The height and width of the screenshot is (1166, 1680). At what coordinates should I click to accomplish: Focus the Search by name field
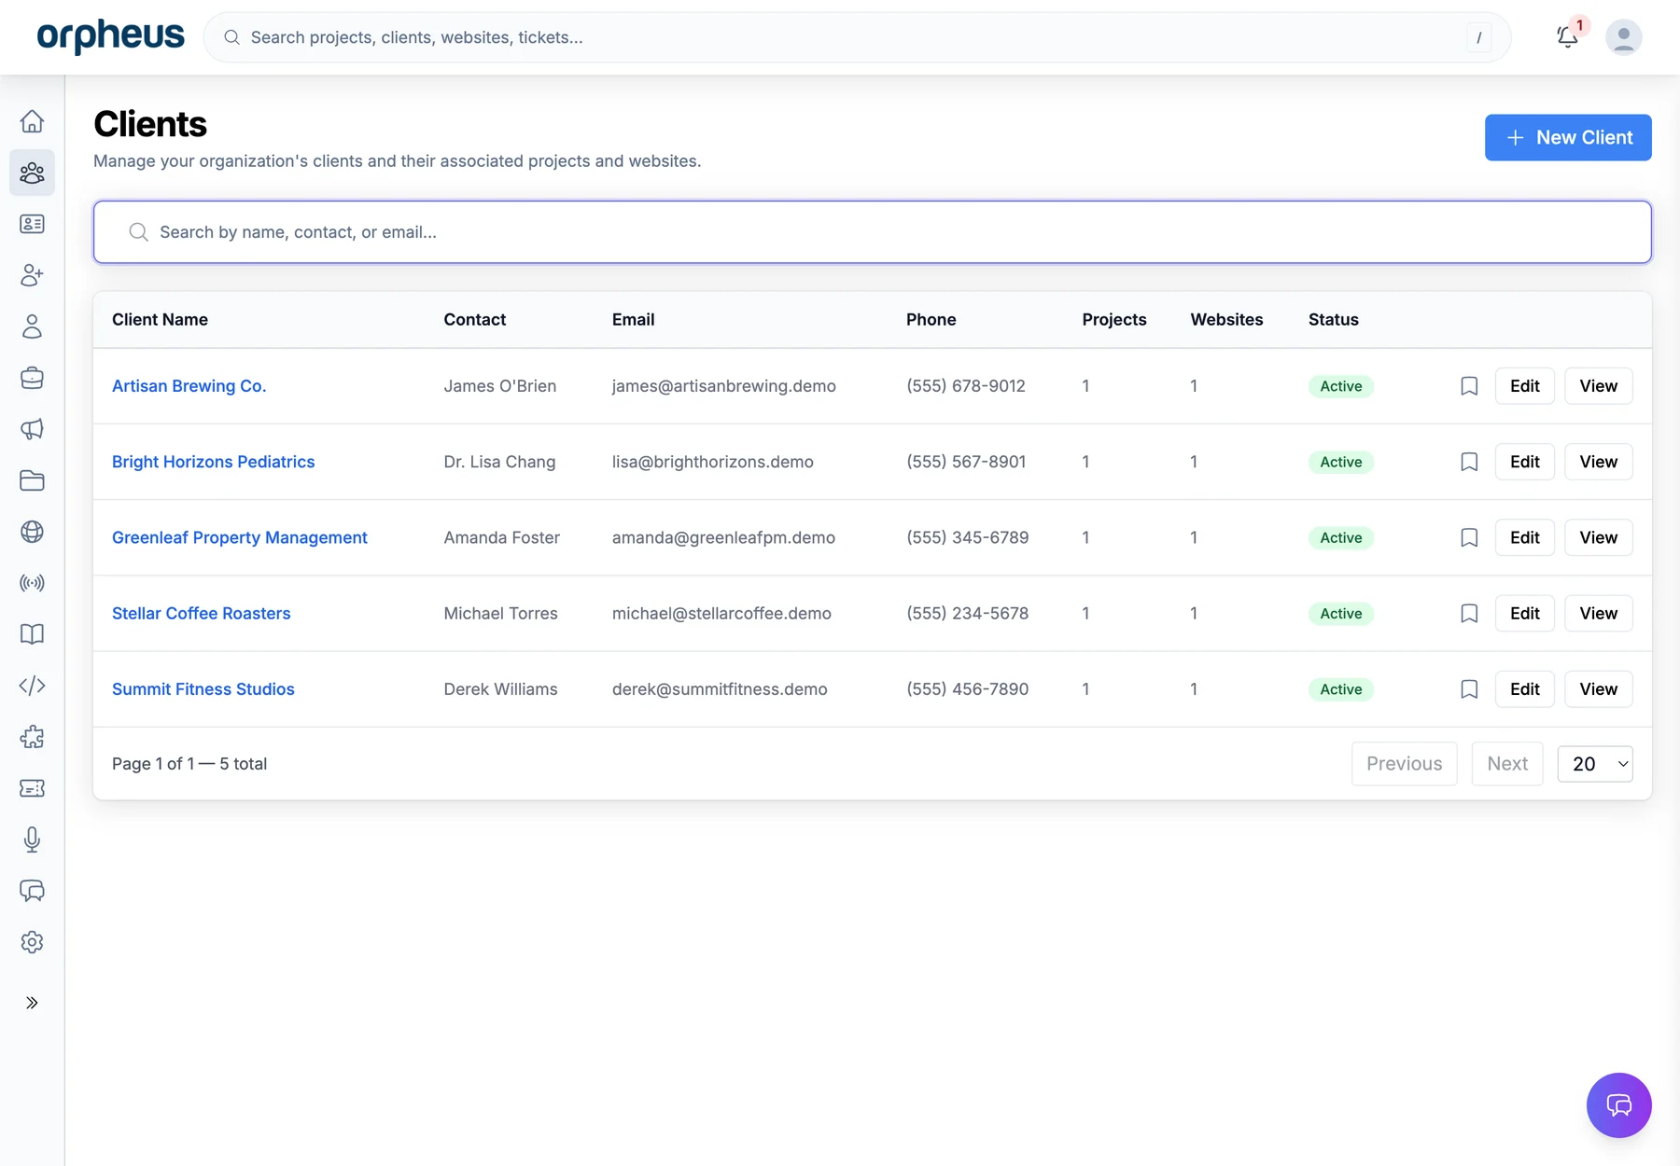(873, 232)
